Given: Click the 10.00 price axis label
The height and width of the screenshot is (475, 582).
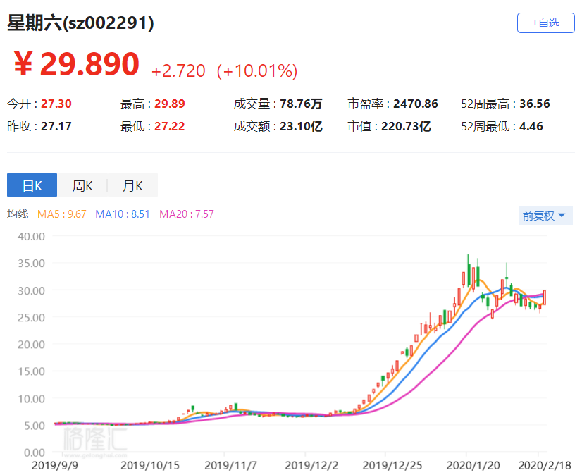Looking at the screenshot, I should [31, 398].
